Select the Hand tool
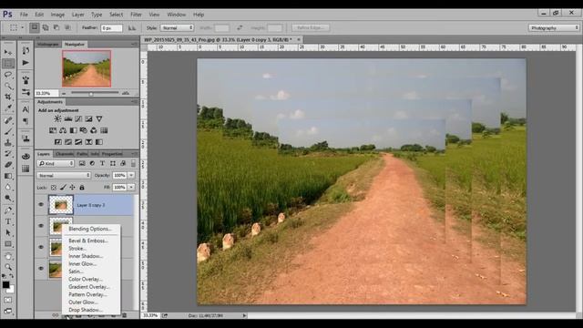Image resolution: width=583 pixels, height=328 pixels. coord(8,256)
